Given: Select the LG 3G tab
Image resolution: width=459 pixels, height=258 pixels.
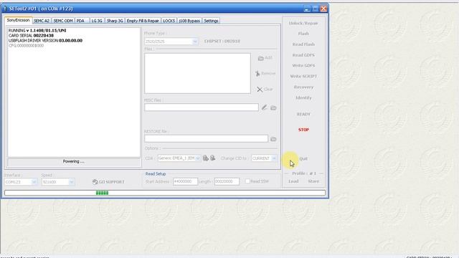Looking at the screenshot, I should [x=97, y=21].
